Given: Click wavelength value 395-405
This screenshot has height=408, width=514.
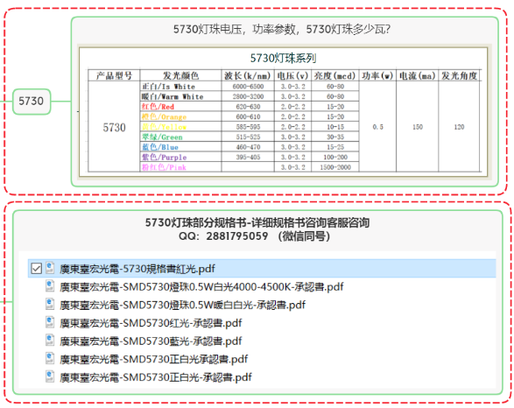Looking at the screenshot, I should (x=248, y=158).
